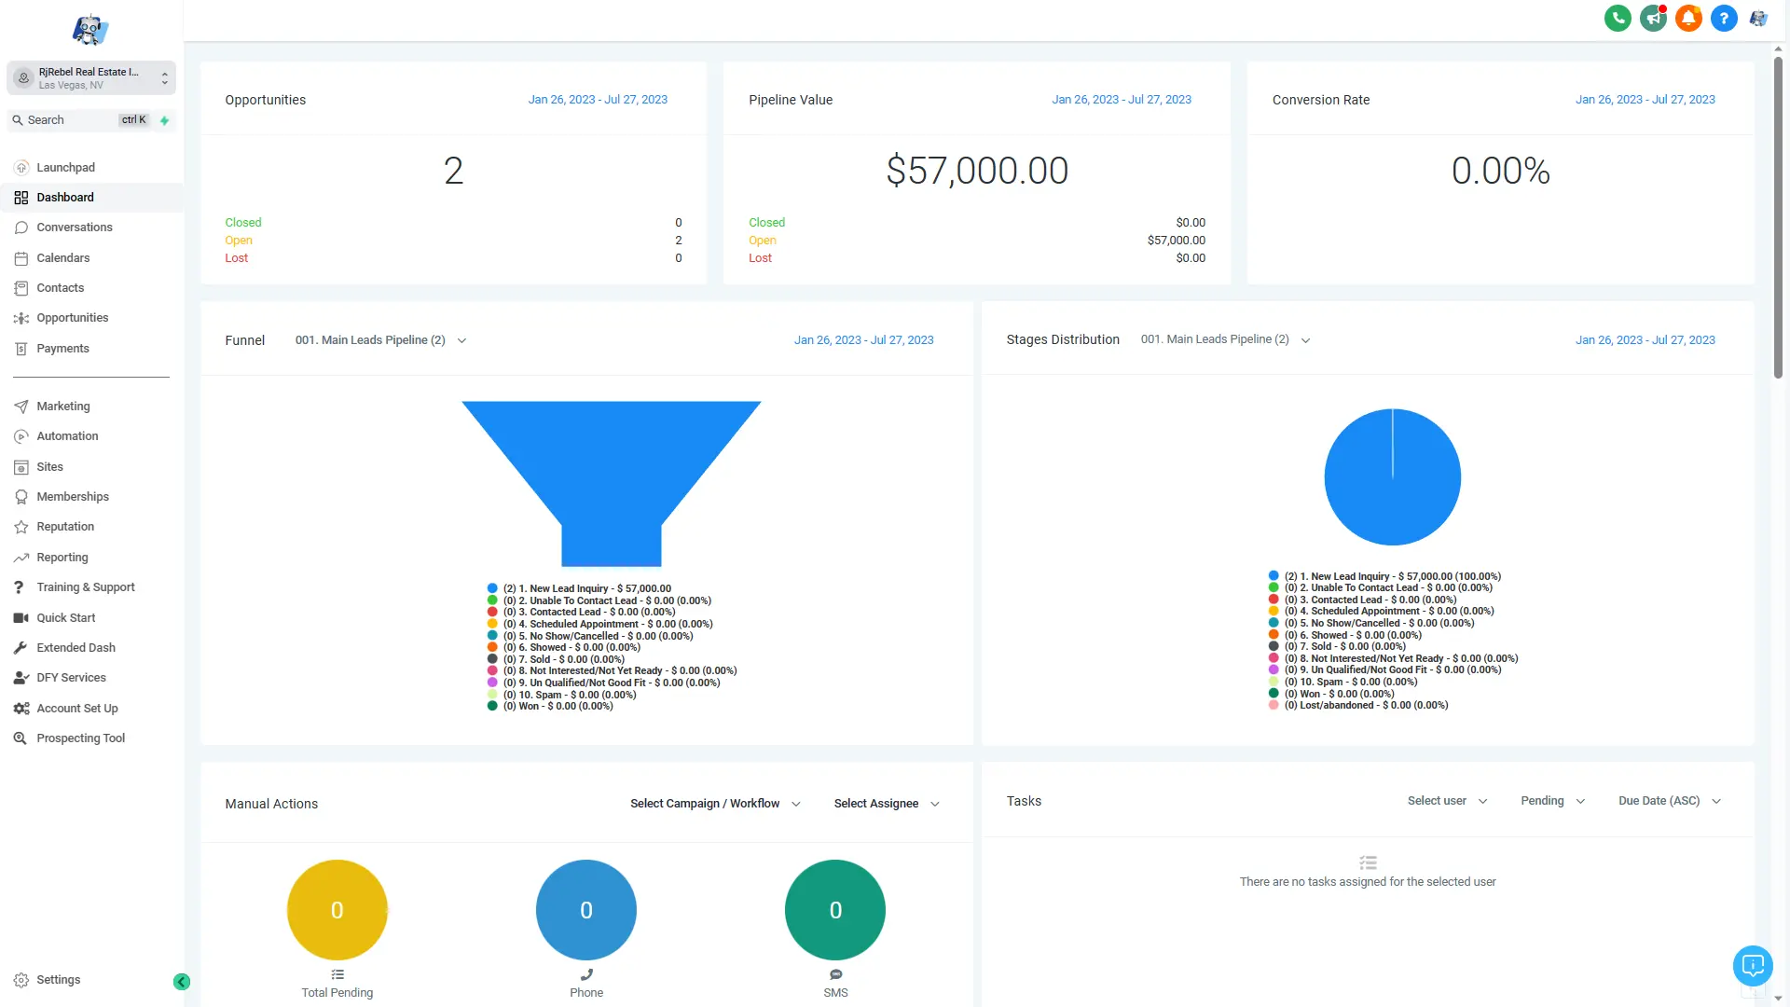The width and height of the screenshot is (1790, 1007).
Task: Open the help question mark icon
Action: pos(1724,18)
